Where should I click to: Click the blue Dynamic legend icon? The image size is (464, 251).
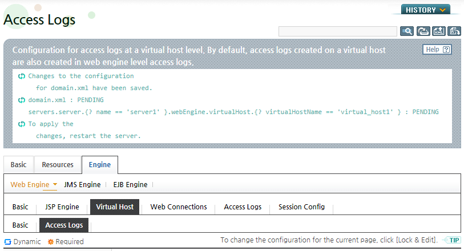(x=7, y=242)
